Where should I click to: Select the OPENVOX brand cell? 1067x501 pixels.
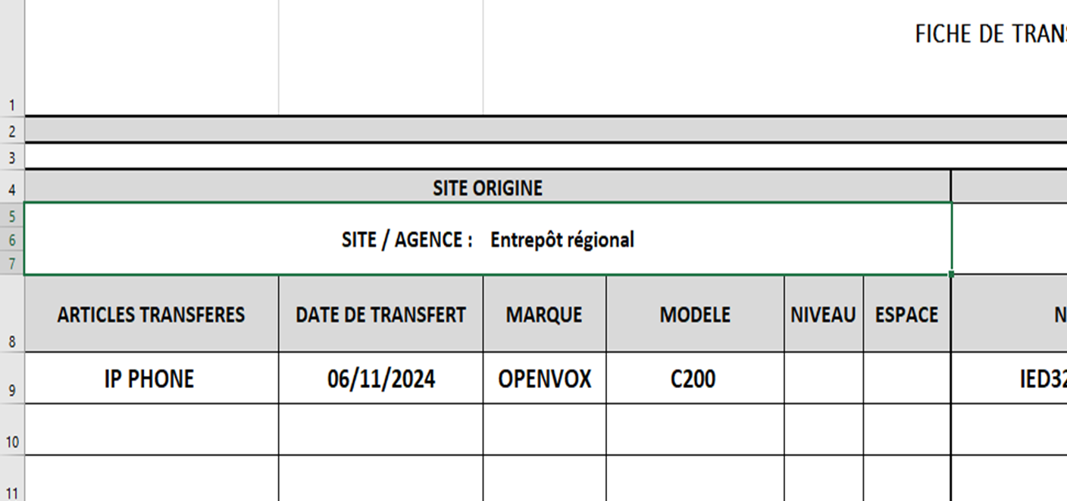544,378
